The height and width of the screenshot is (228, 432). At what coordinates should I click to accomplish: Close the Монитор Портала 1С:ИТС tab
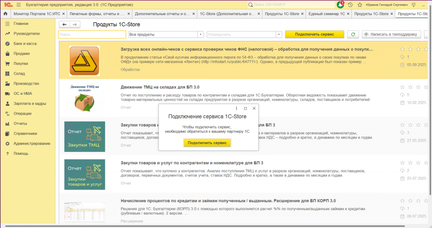(63, 14)
